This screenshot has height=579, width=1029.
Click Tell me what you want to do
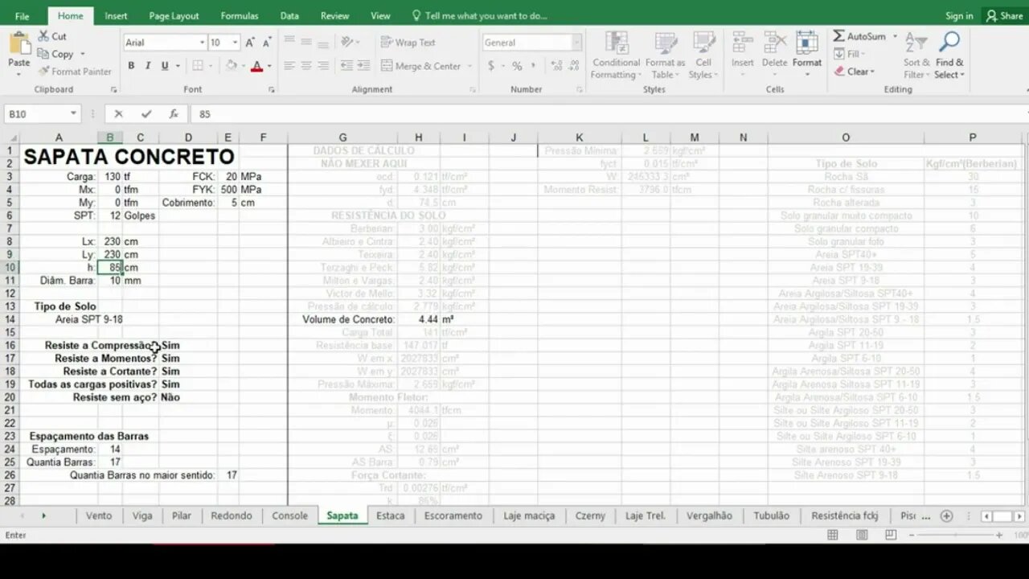[479, 16]
